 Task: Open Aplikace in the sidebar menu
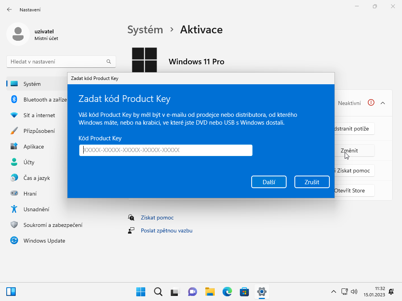[33, 147]
